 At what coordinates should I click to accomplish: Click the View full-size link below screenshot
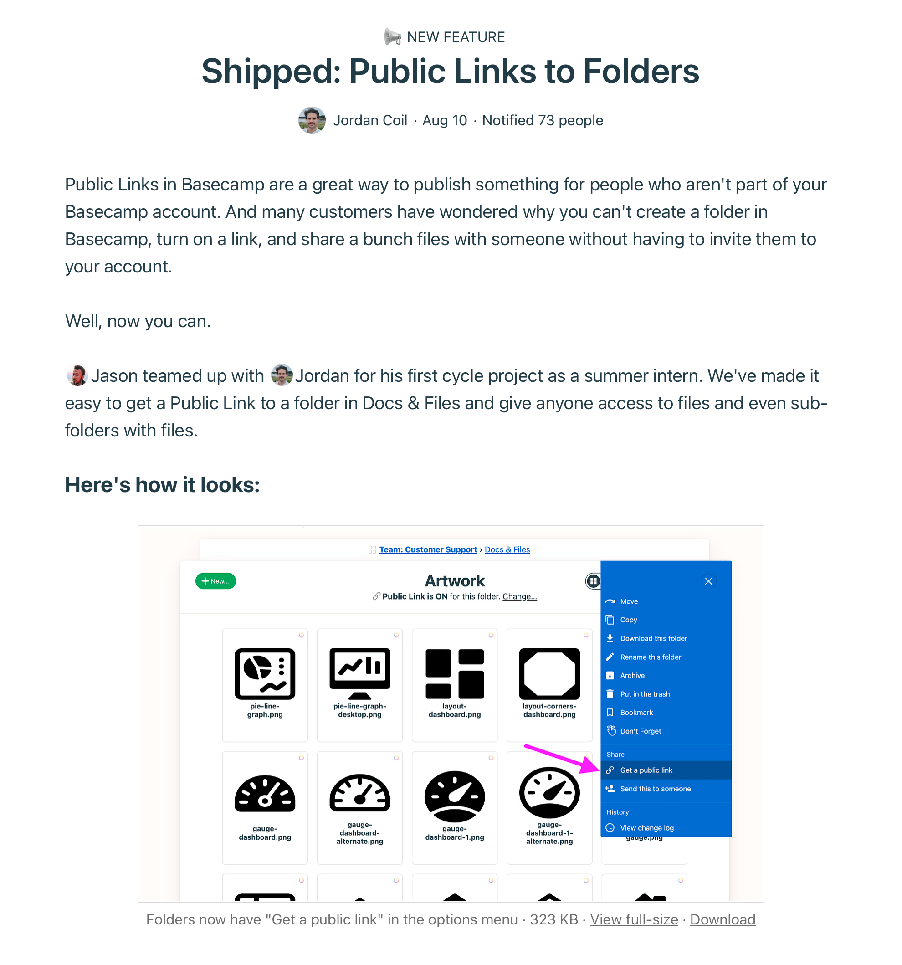(635, 919)
